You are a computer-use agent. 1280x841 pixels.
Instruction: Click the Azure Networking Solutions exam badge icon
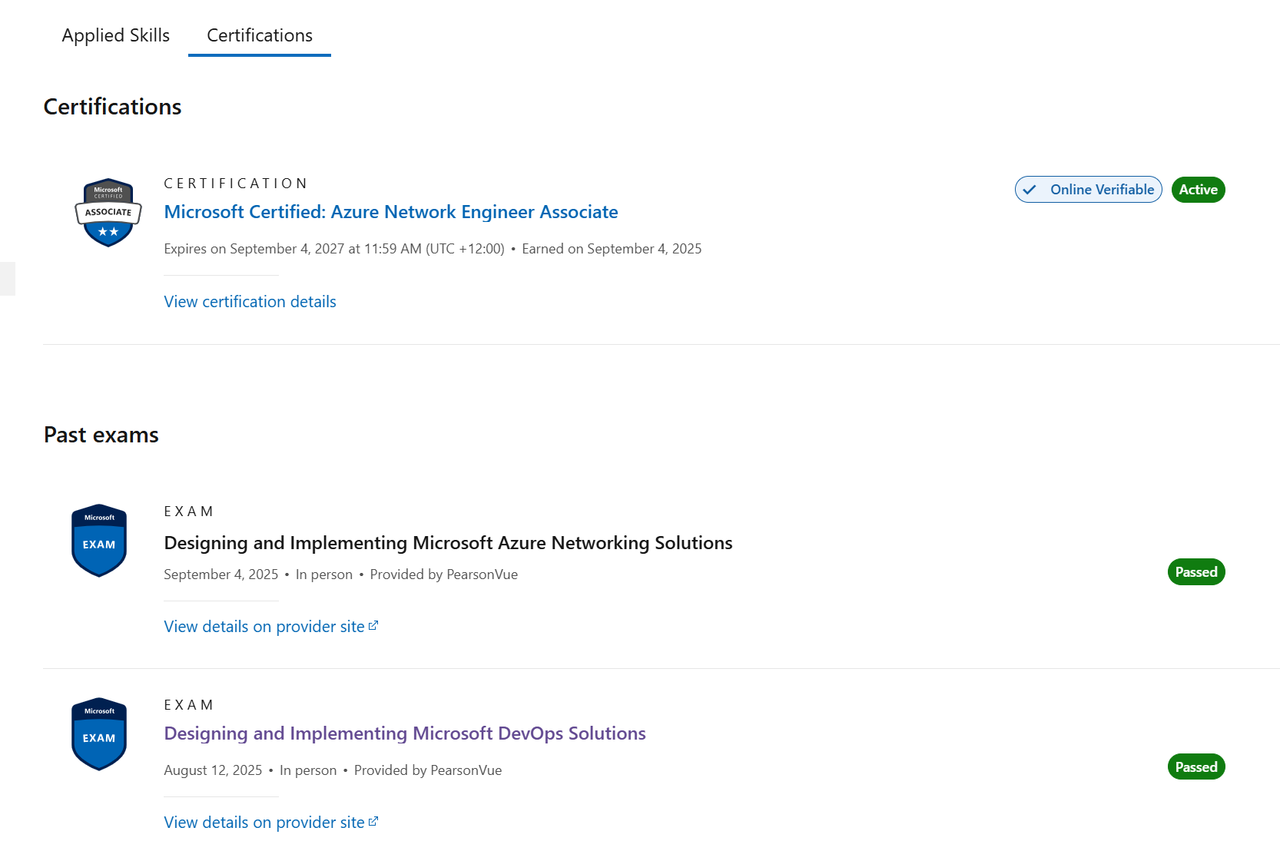pyautogui.click(x=99, y=541)
